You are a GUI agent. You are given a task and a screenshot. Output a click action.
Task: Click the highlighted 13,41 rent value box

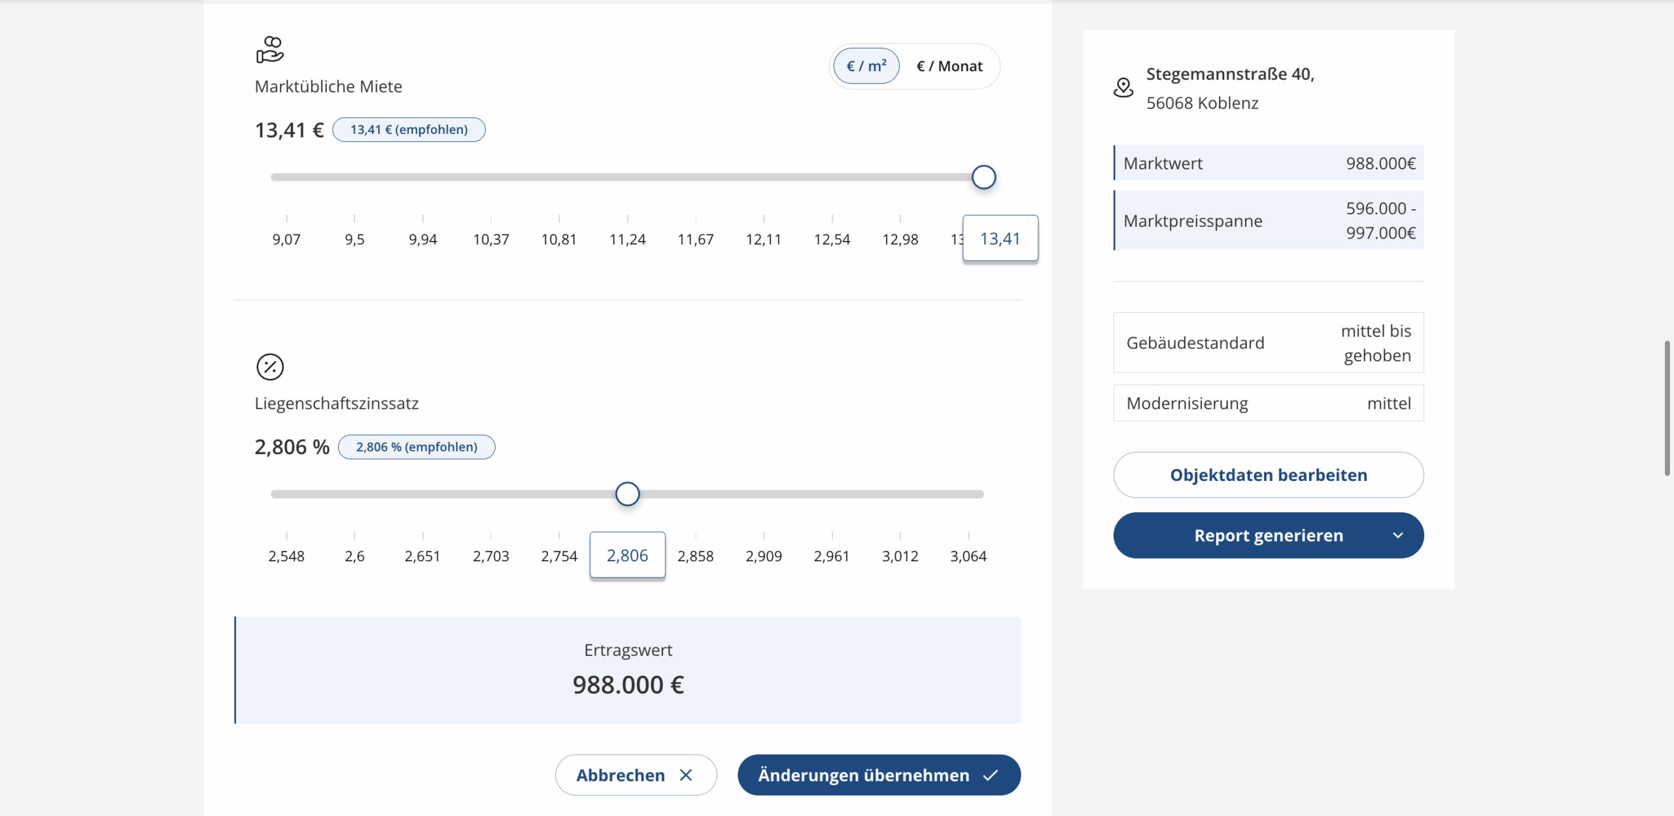click(1000, 238)
